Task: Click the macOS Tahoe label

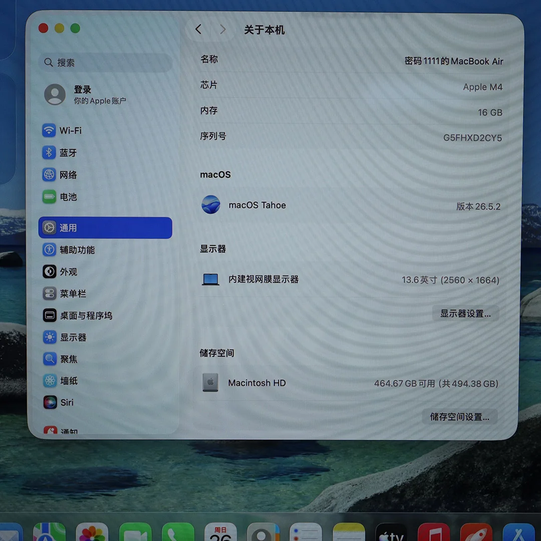Action: point(257,205)
